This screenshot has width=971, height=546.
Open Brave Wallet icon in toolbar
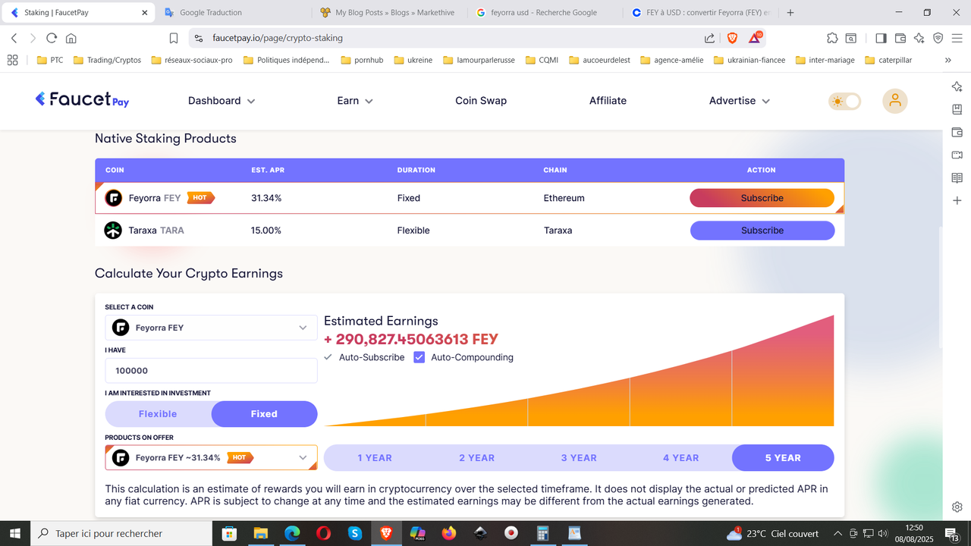[x=900, y=38]
